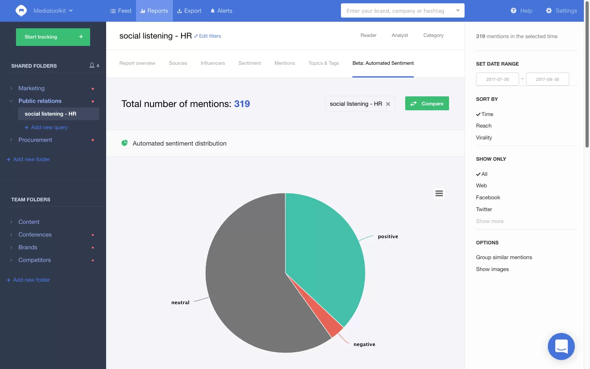The width and height of the screenshot is (590, 369).
Task: Click the green Compare button
Action: click(427, 103)
